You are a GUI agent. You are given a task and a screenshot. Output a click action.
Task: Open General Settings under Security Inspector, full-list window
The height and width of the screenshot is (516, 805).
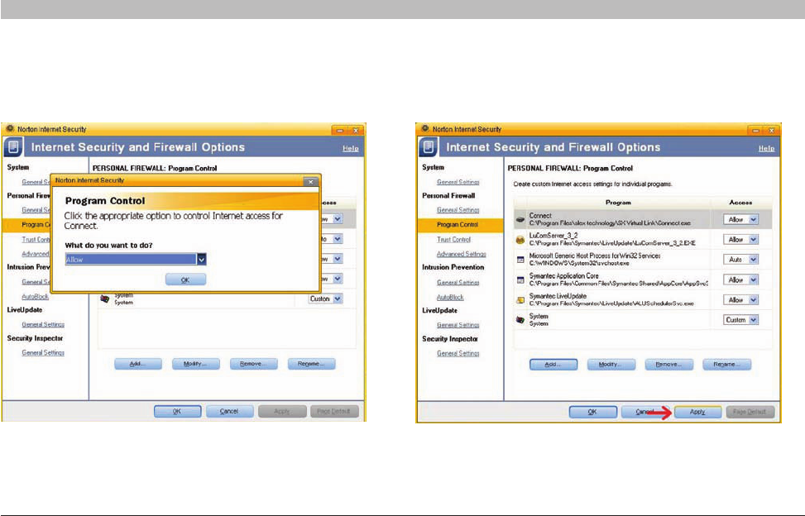(x=458, y=353)
